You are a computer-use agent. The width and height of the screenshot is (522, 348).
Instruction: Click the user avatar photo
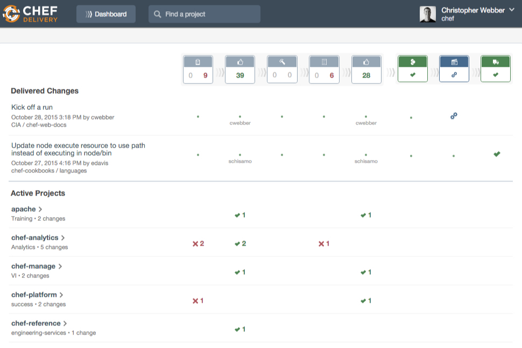pos(428,14)
